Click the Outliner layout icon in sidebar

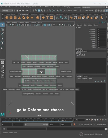[x=2, y=76]
